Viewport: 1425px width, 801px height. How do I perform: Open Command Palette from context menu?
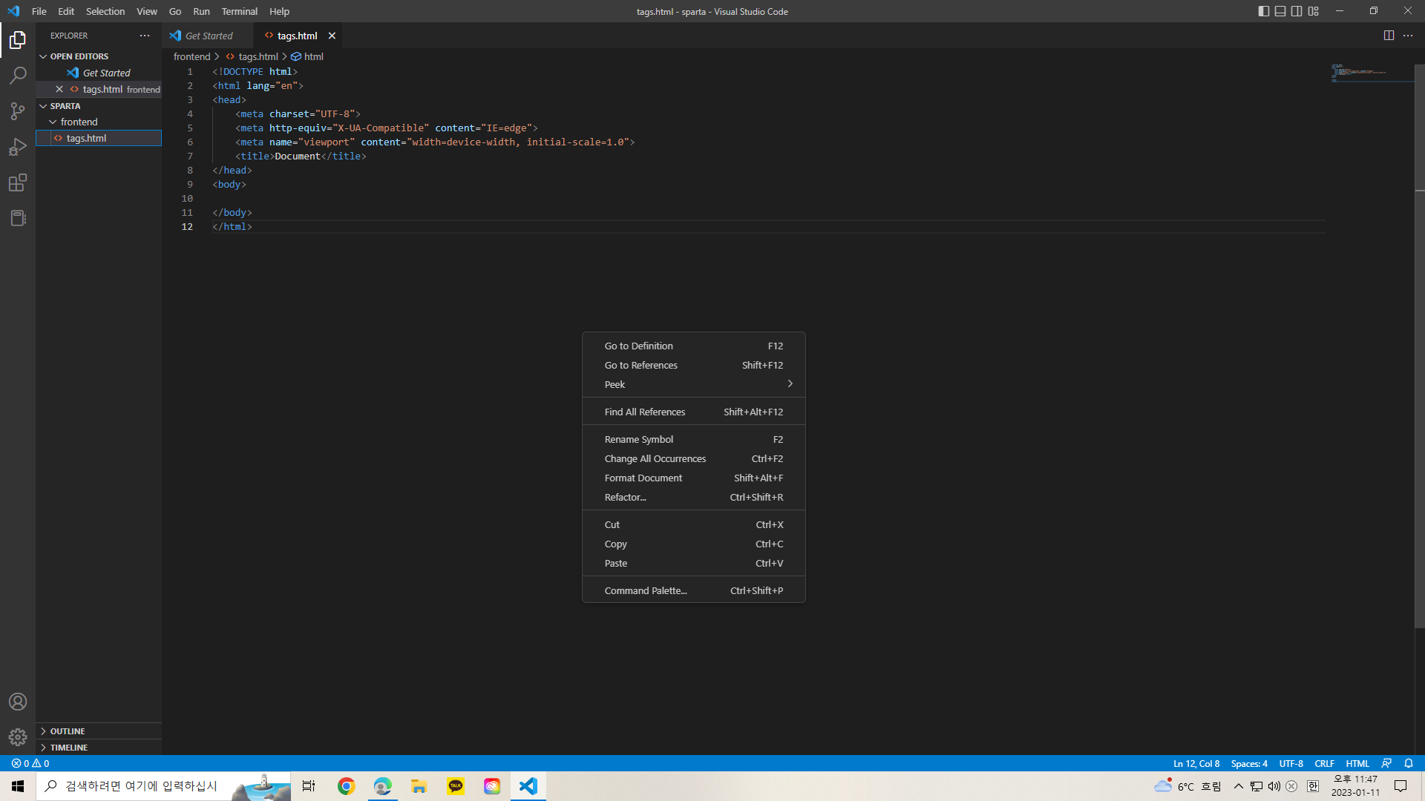694,590
